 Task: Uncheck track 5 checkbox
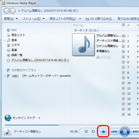(x=123, y=57)
